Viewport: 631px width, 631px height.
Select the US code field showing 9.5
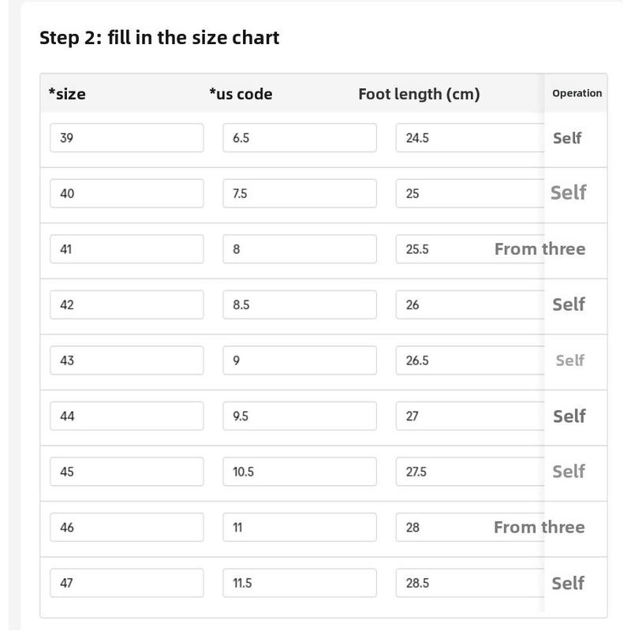coord(299,416)
